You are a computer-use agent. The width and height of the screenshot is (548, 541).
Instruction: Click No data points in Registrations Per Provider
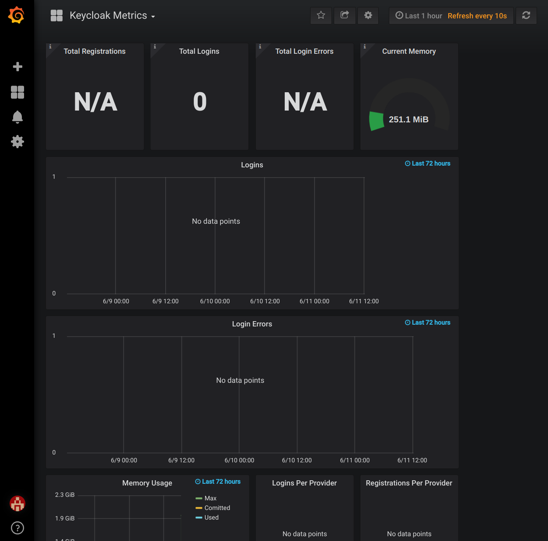point(409,534)
